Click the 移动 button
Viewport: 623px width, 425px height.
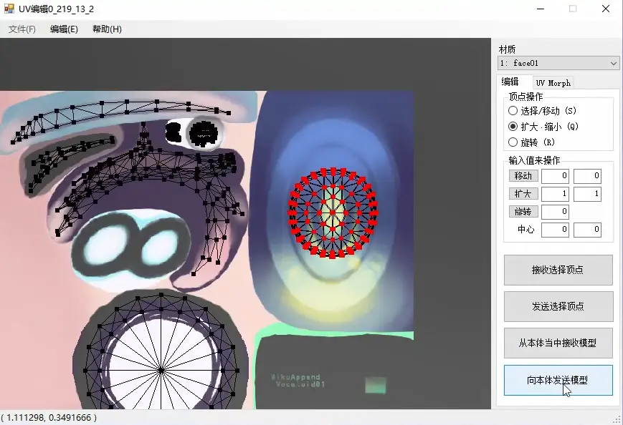point(523,175)
